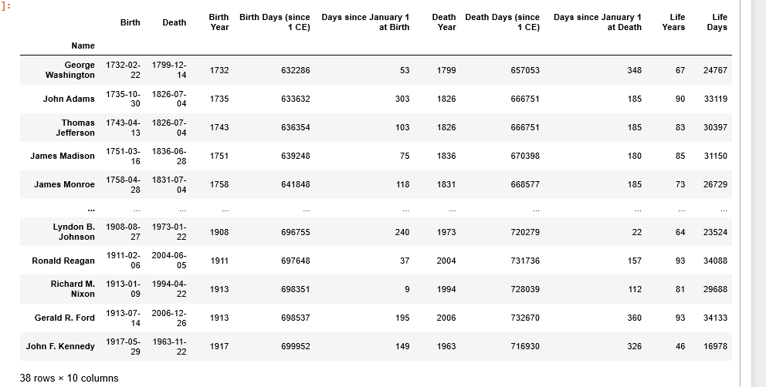The width and height of the screenshot is (766, 387).
Task: Select the Thomas Jefferson row label
Action: (x=75, y=127)
